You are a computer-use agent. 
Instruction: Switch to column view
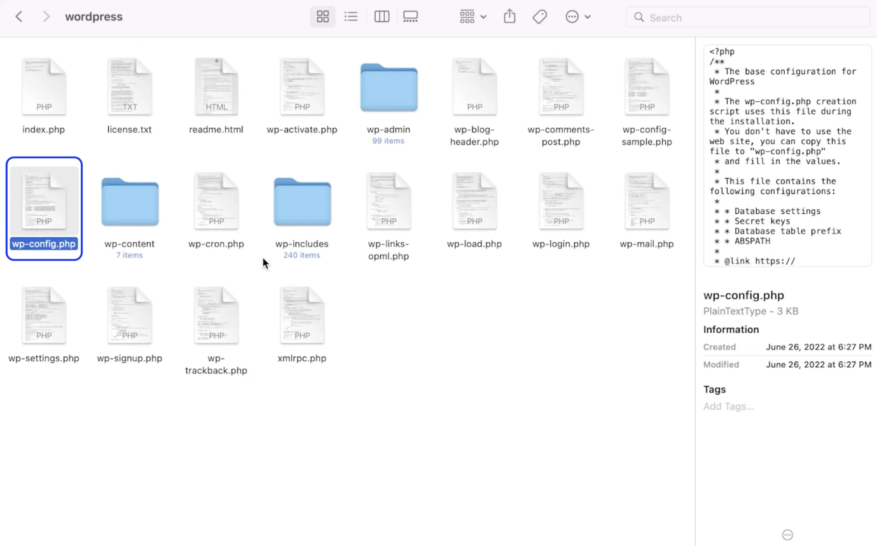click(382, 17)
